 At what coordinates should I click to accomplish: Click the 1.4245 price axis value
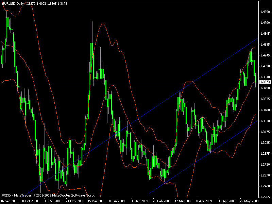pyautogui.click(x=265, y=55)
